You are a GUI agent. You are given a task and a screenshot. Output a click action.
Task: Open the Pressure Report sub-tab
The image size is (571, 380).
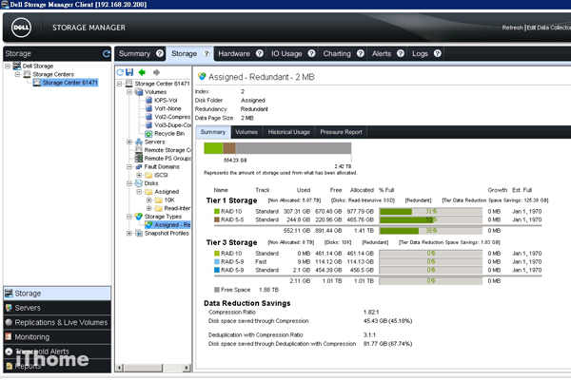coord(342,132)
